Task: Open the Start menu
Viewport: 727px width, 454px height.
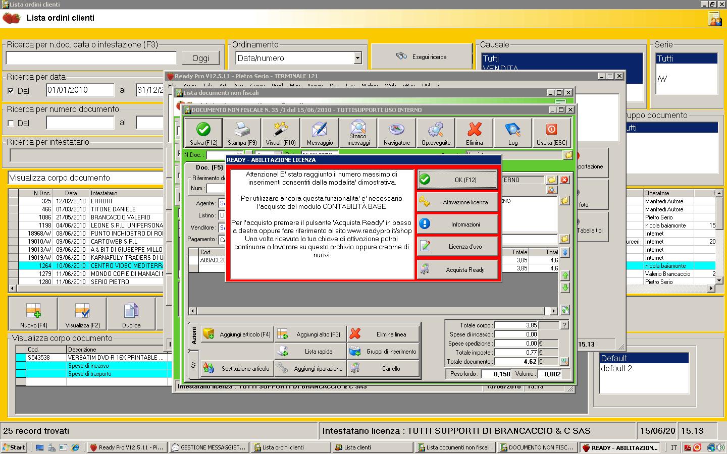Action: pos(14,447)
